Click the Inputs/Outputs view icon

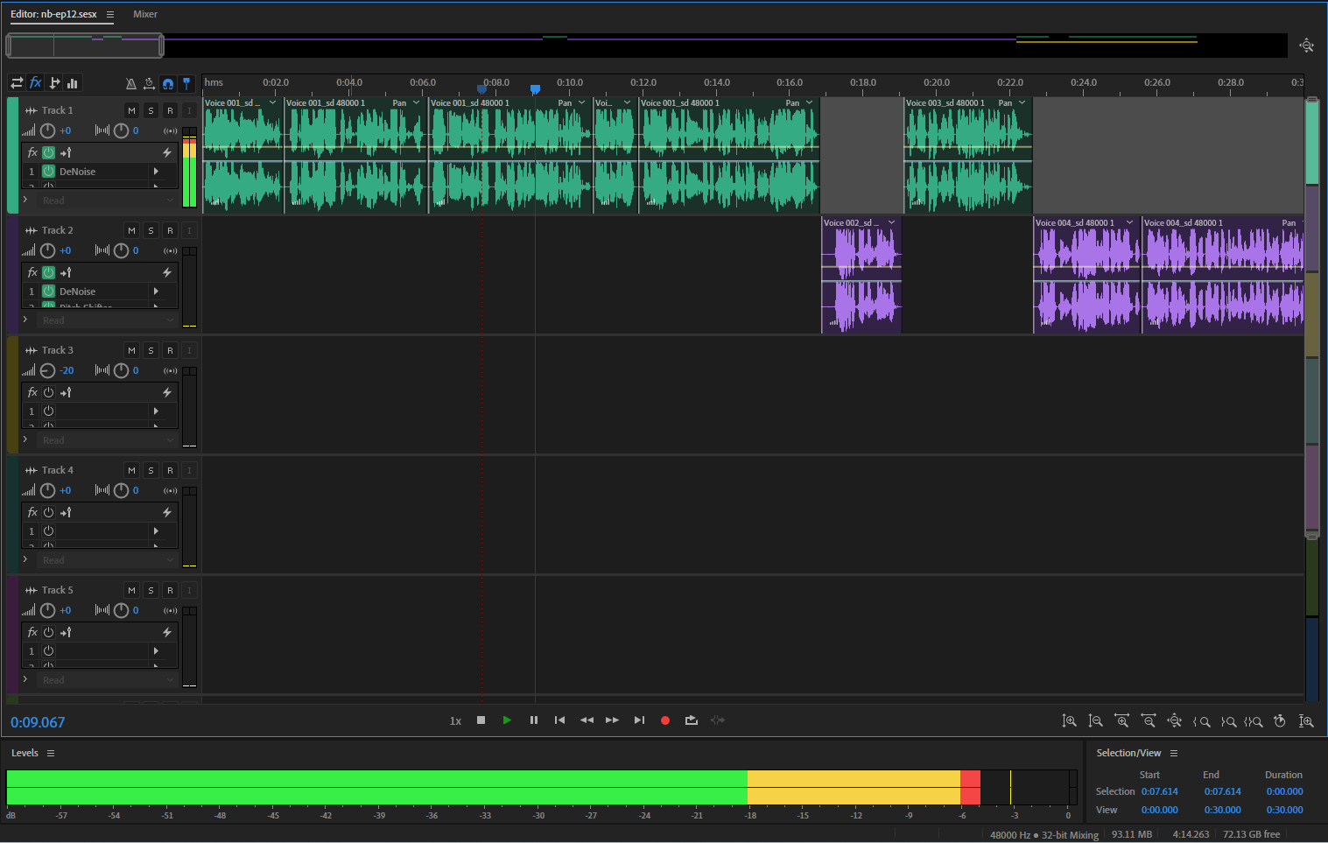[17, 83]
